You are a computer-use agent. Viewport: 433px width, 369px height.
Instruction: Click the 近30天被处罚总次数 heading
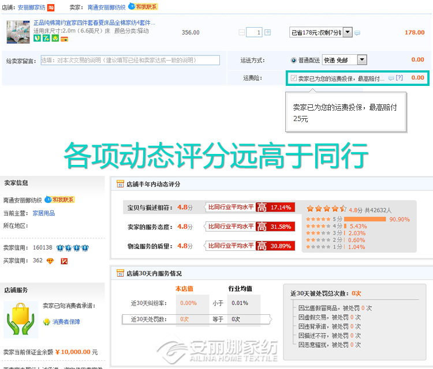tap(326, 293)
